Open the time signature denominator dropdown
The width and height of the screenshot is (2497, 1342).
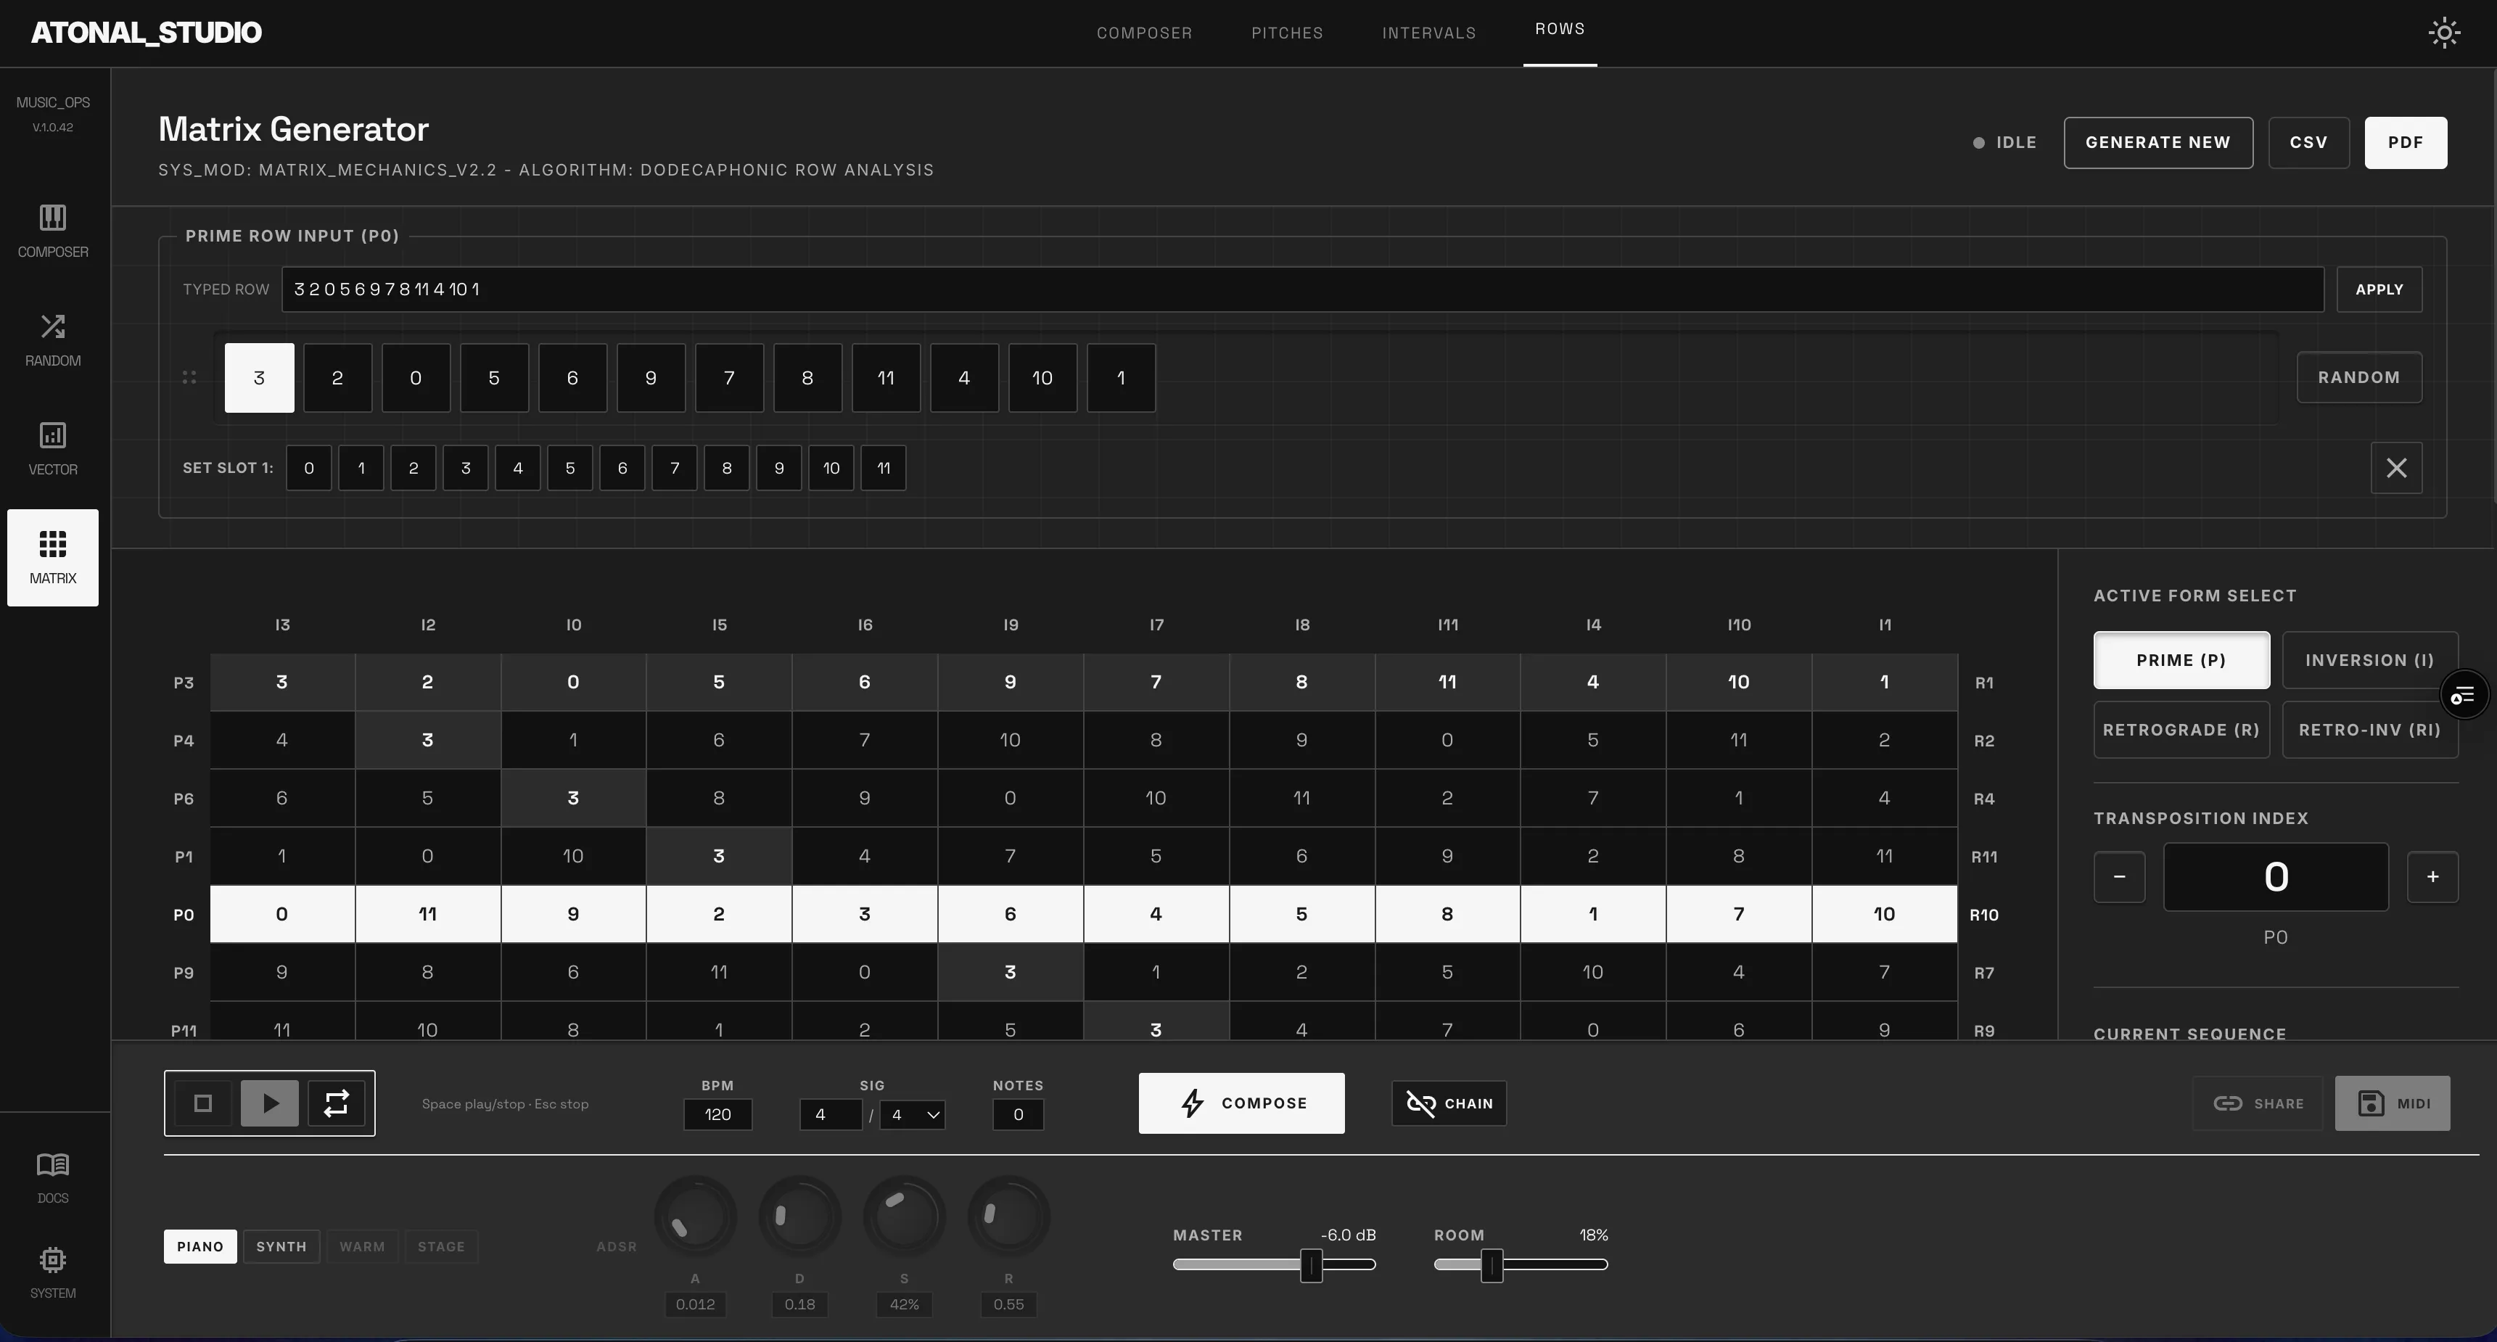913,1114
